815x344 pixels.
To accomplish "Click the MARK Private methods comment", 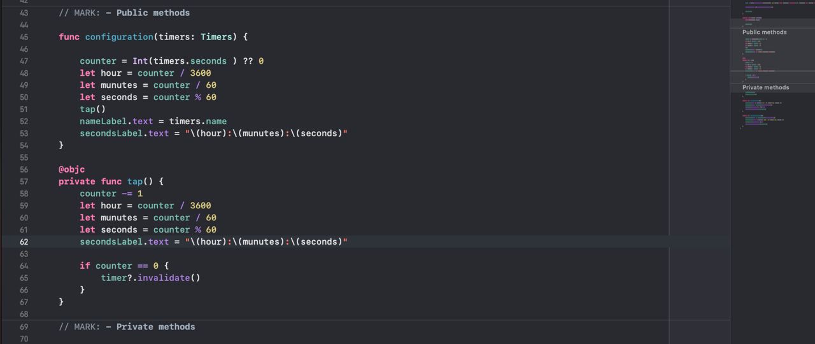I will (x=127, y=327).
